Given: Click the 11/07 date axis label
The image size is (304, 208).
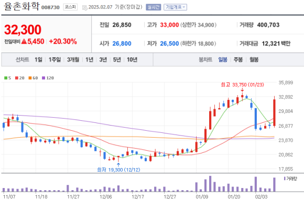Looking at the screenshot, I should click(x=9, y=197).
